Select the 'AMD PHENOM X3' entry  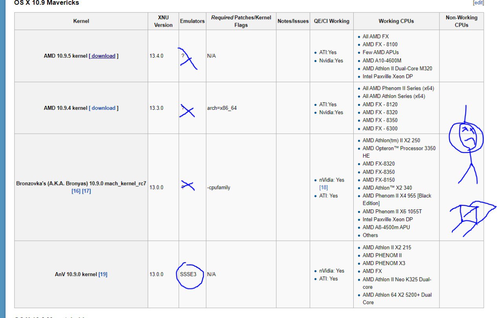coord(384,263)
